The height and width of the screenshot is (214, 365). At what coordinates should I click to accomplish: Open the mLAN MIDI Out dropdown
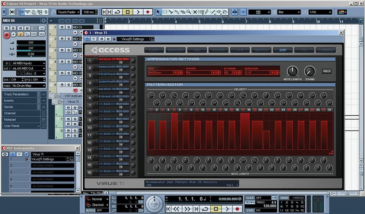(x=25, y=69)
